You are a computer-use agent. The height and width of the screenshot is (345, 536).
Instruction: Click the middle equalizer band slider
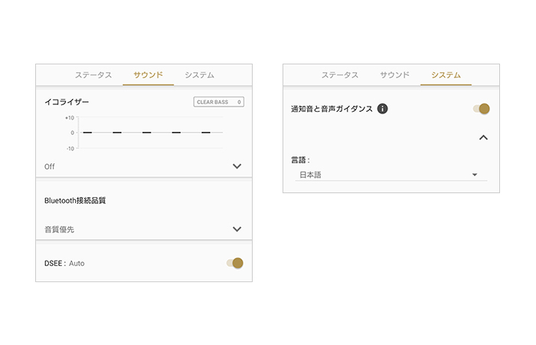[146, 133]
